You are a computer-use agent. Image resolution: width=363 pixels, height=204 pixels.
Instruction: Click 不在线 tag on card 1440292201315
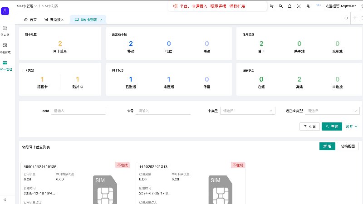pos(238,165)
